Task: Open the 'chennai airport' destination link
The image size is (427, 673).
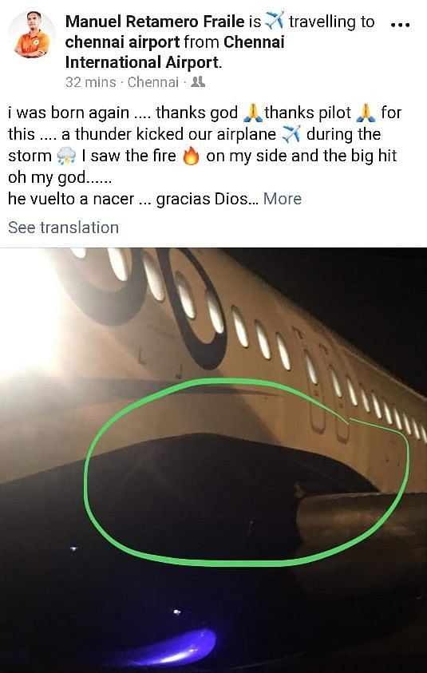Action: pyautogui.click(x=122, y=42)
